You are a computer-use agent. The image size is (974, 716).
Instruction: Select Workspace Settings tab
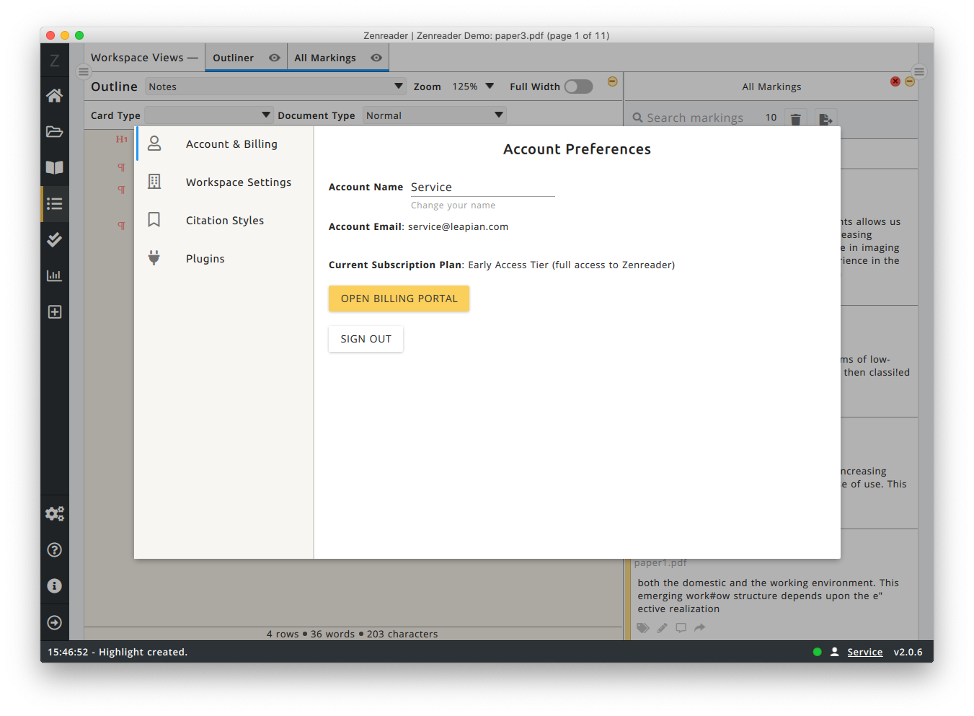225,182
